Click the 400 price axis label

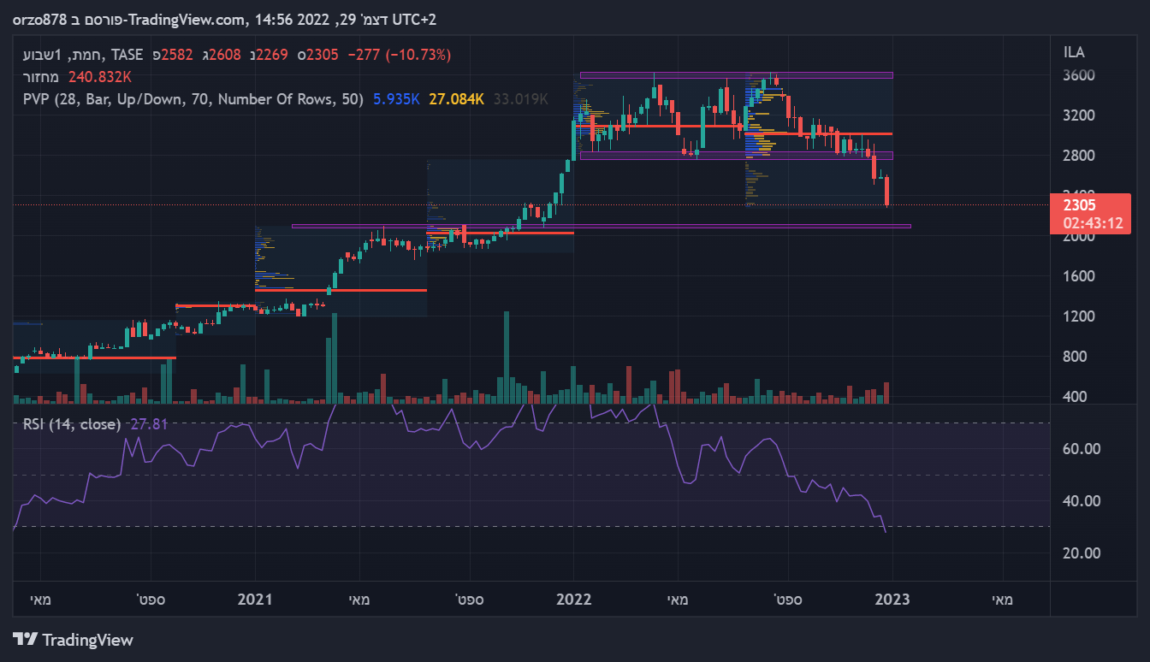(1074, 397)
